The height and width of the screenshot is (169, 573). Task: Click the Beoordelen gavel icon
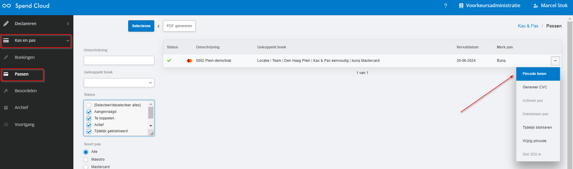tap(6, 91)
